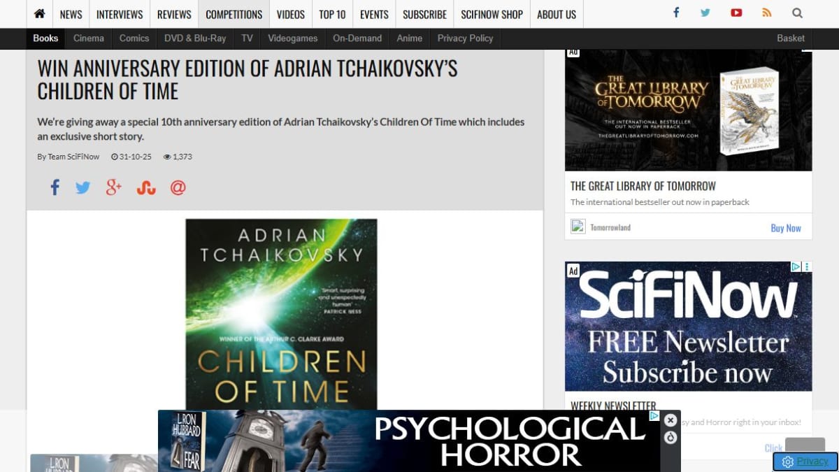Open the YouTube channel icon in header
Viewport: 839px width, 472px height.
click(x=736, y=13)
